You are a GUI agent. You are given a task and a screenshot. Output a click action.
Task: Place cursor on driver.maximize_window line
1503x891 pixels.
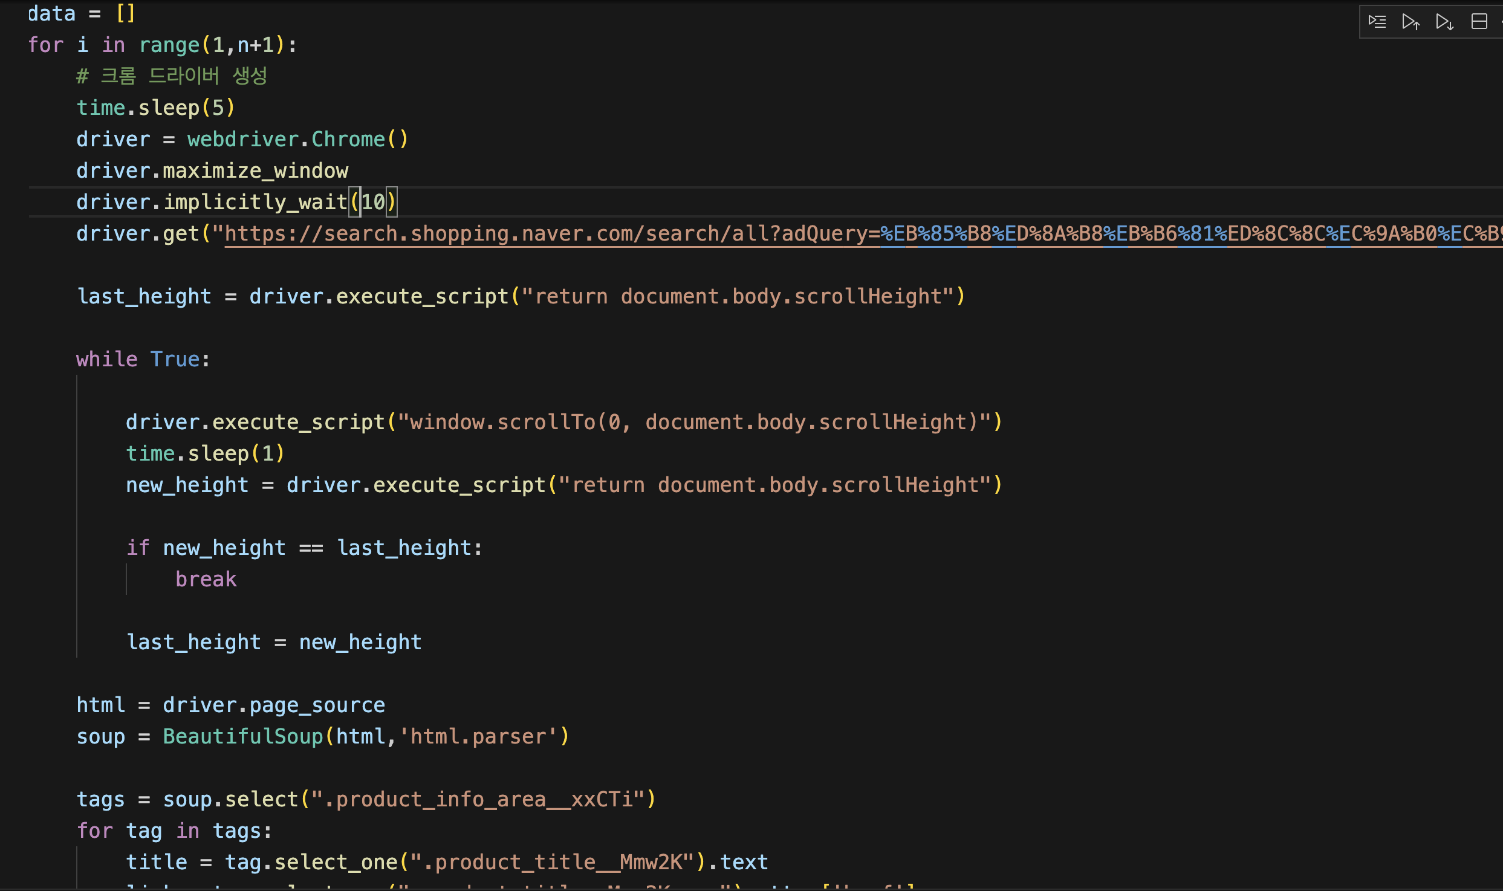pos(212,171)
